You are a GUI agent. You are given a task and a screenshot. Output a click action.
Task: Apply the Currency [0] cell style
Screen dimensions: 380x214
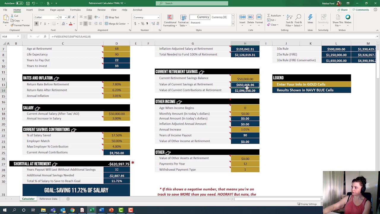click(x=219, y=17)
